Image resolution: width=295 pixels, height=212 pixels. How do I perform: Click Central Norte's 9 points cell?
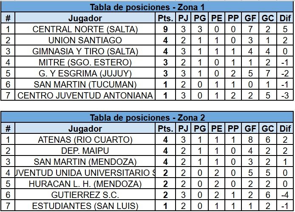click(165, 29)
